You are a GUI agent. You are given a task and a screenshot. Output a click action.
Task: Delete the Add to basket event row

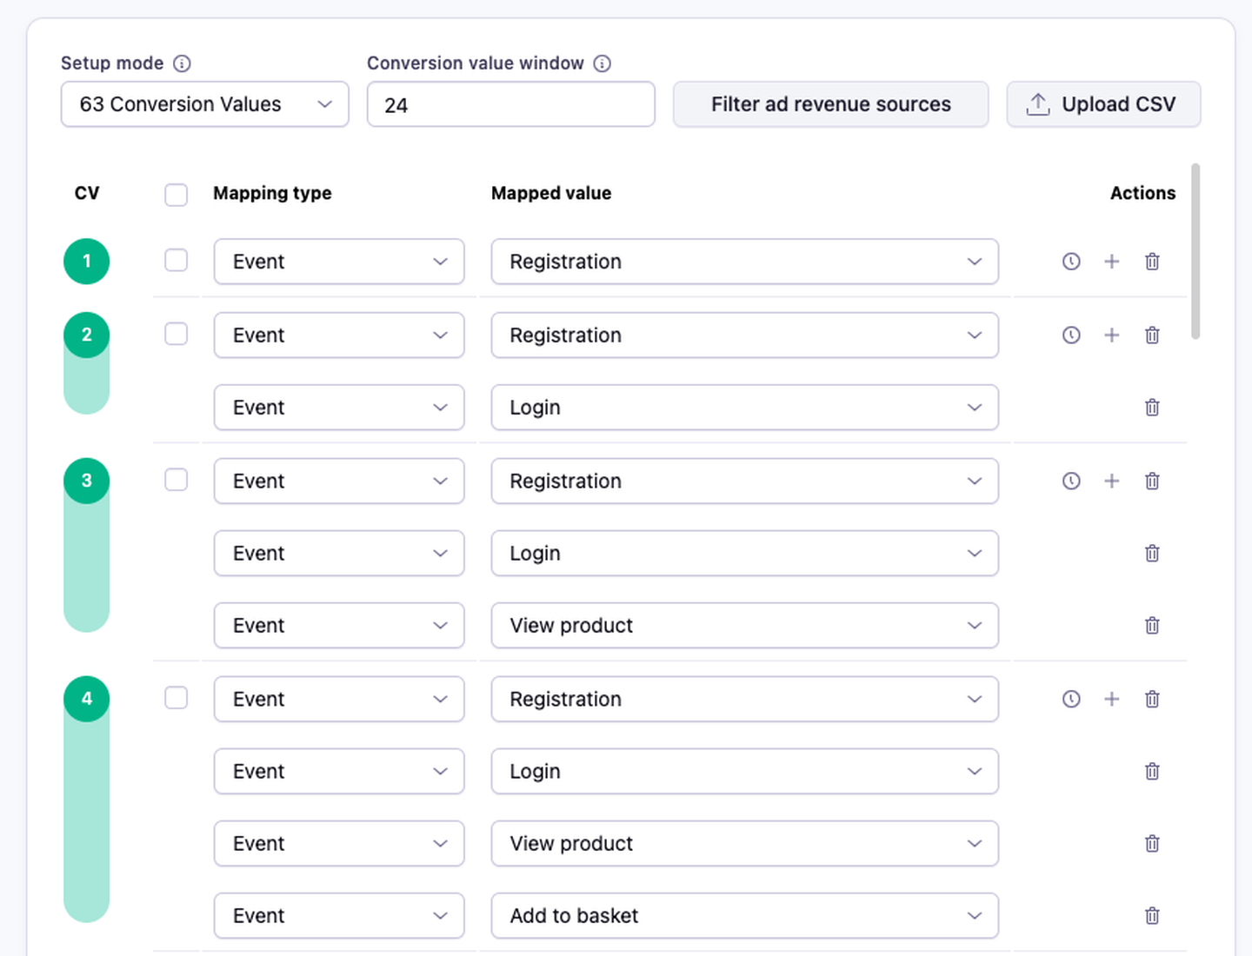[1152, 916]
